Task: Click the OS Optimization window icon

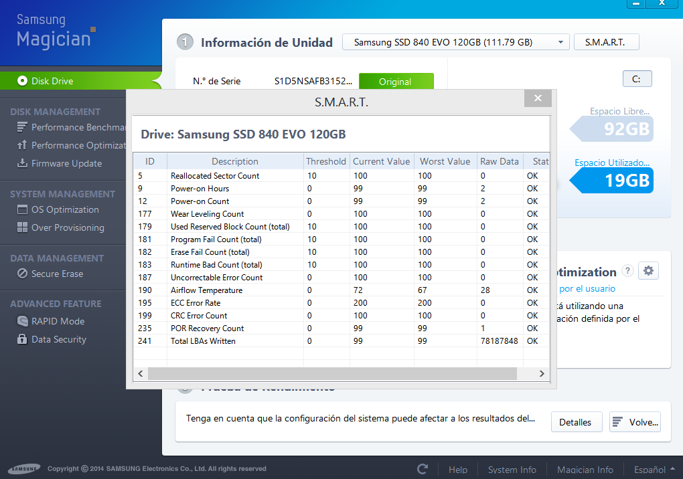Action: tap(22, 209)
